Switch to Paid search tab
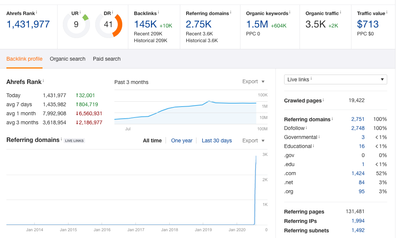 [x=106, y=59]
